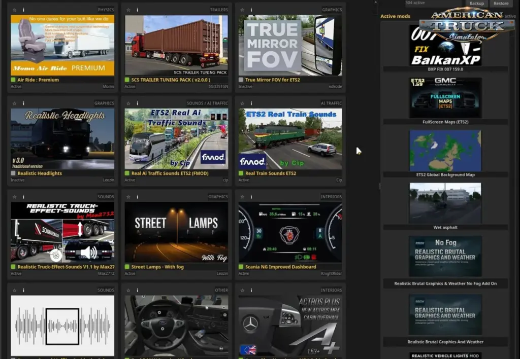This screenshot has width=520, height=359.
Task: Select Realistic Brutal Graphics No Fog Add On
Action: [445, 261]
